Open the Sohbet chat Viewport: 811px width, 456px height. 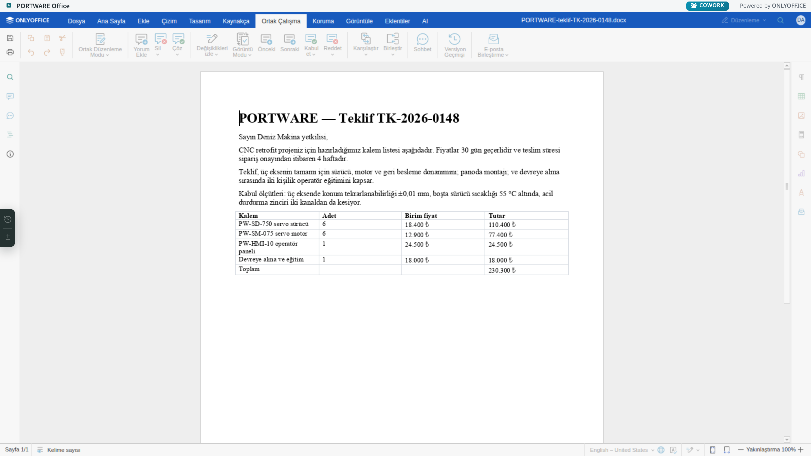[422, 43]
